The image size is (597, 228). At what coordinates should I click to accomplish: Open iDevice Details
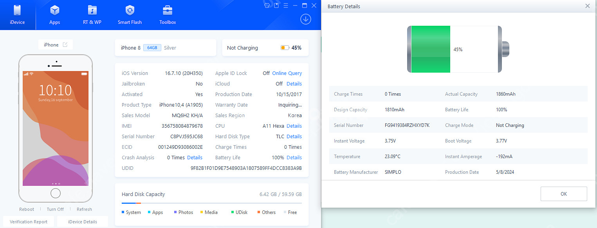click(83, 222)
